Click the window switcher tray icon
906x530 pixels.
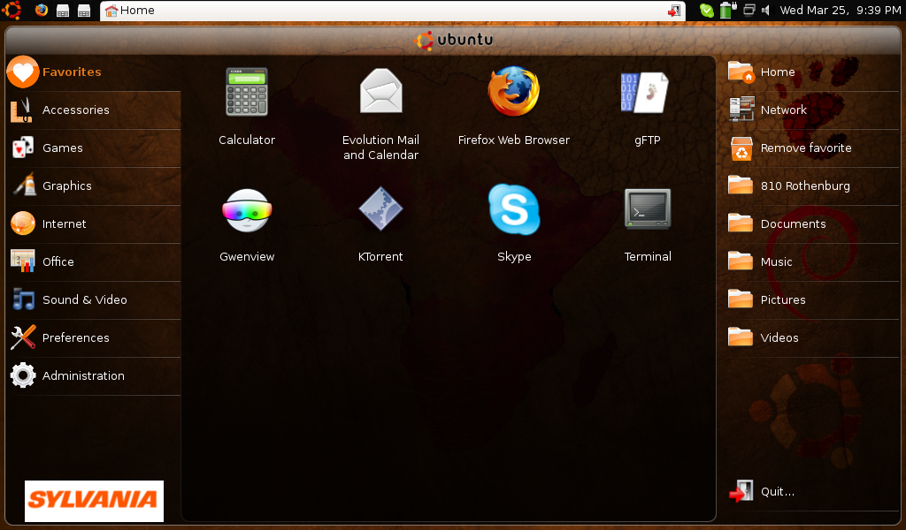pos(749,10)
